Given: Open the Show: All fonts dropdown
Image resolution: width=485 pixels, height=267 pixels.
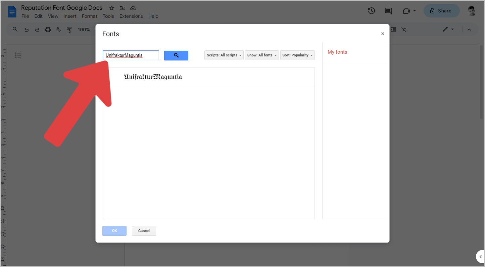Looking at the screenshot, I should (262, 55).
